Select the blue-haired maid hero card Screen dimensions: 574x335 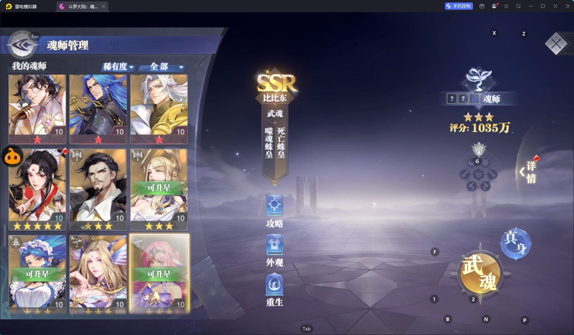click(37, 274)
